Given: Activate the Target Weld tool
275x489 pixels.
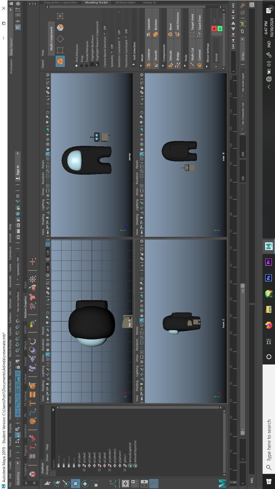Looking at the screenshot, I should coord(192,35).
